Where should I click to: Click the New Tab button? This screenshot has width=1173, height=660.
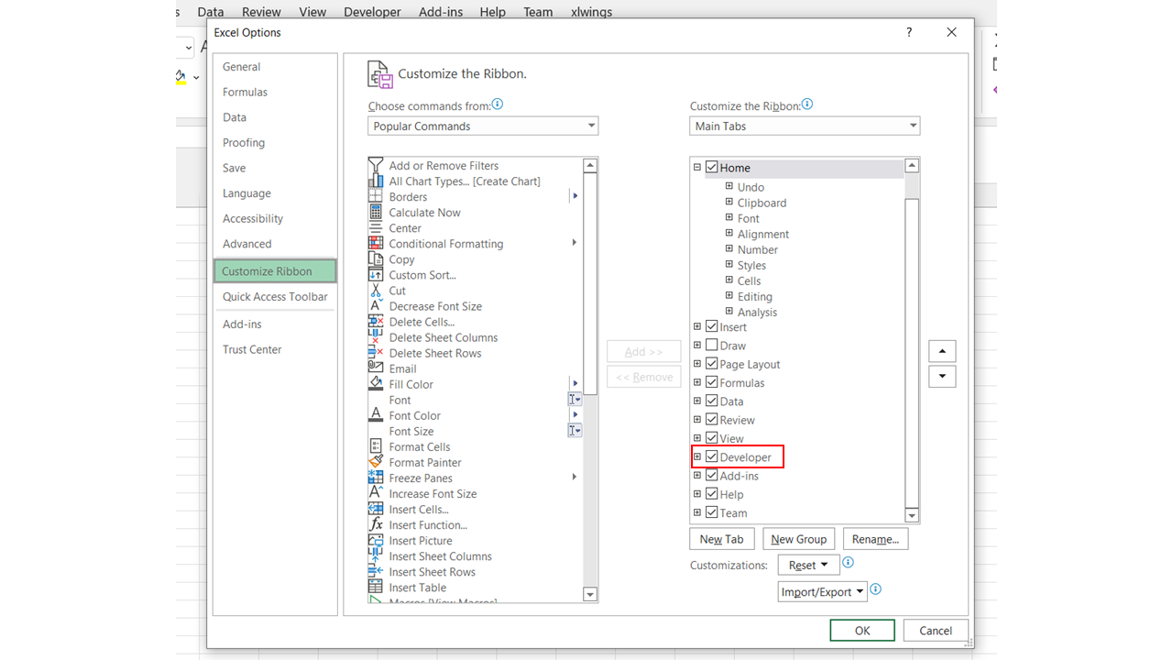(x=721, y=538)
